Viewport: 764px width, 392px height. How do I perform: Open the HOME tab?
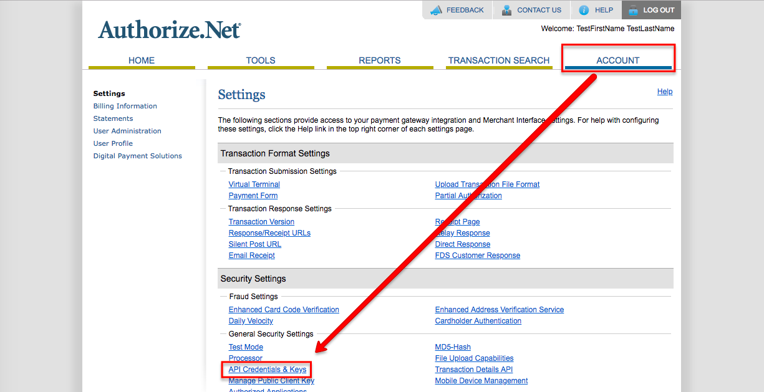coord(142,60)
